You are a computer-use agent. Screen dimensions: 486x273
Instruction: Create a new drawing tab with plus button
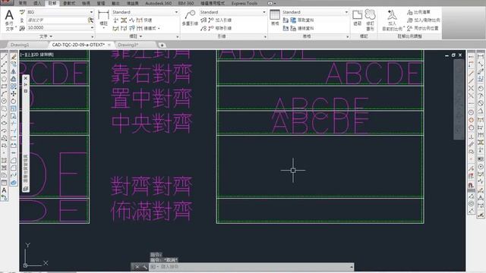tap(162, 45)
